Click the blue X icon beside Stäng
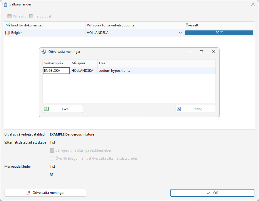 coord(179,109)
